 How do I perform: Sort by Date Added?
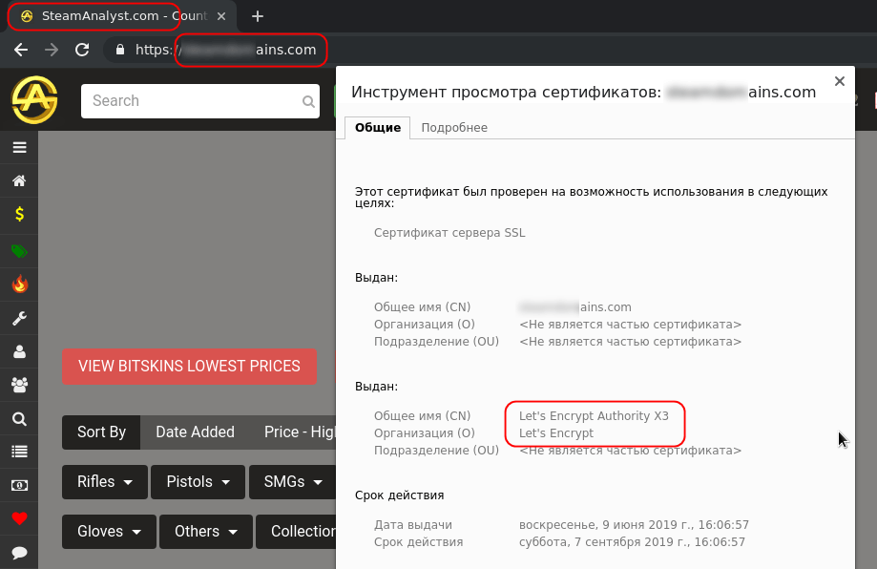click(195, 432)
